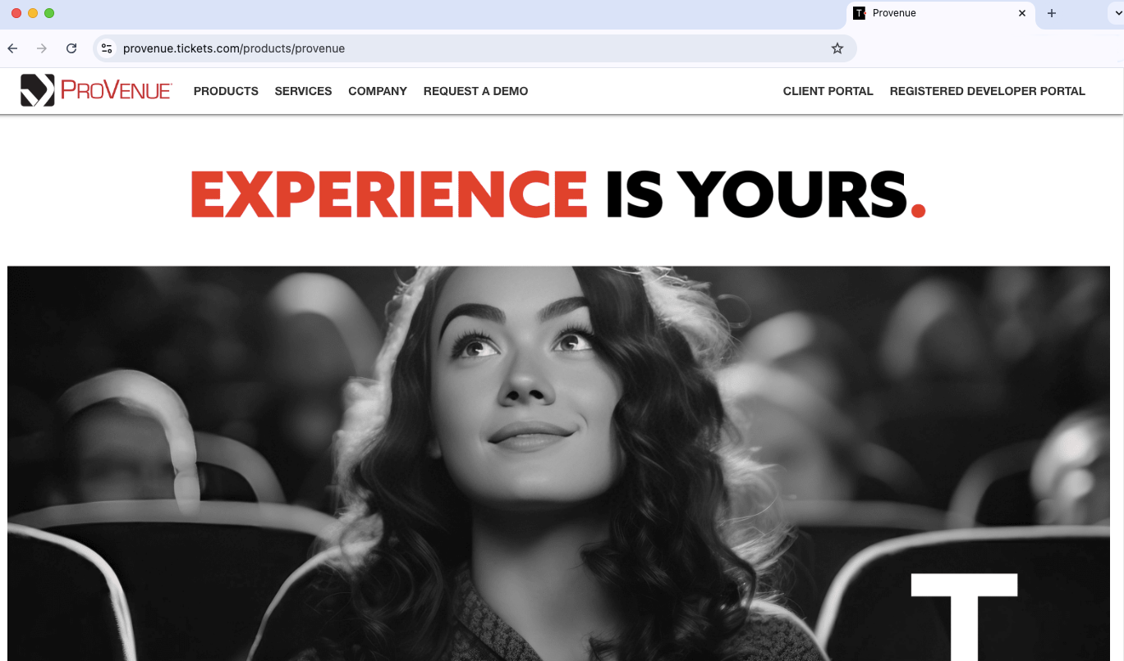Open the site information icon in address bar
The image size is (1124, 661).
107,48
